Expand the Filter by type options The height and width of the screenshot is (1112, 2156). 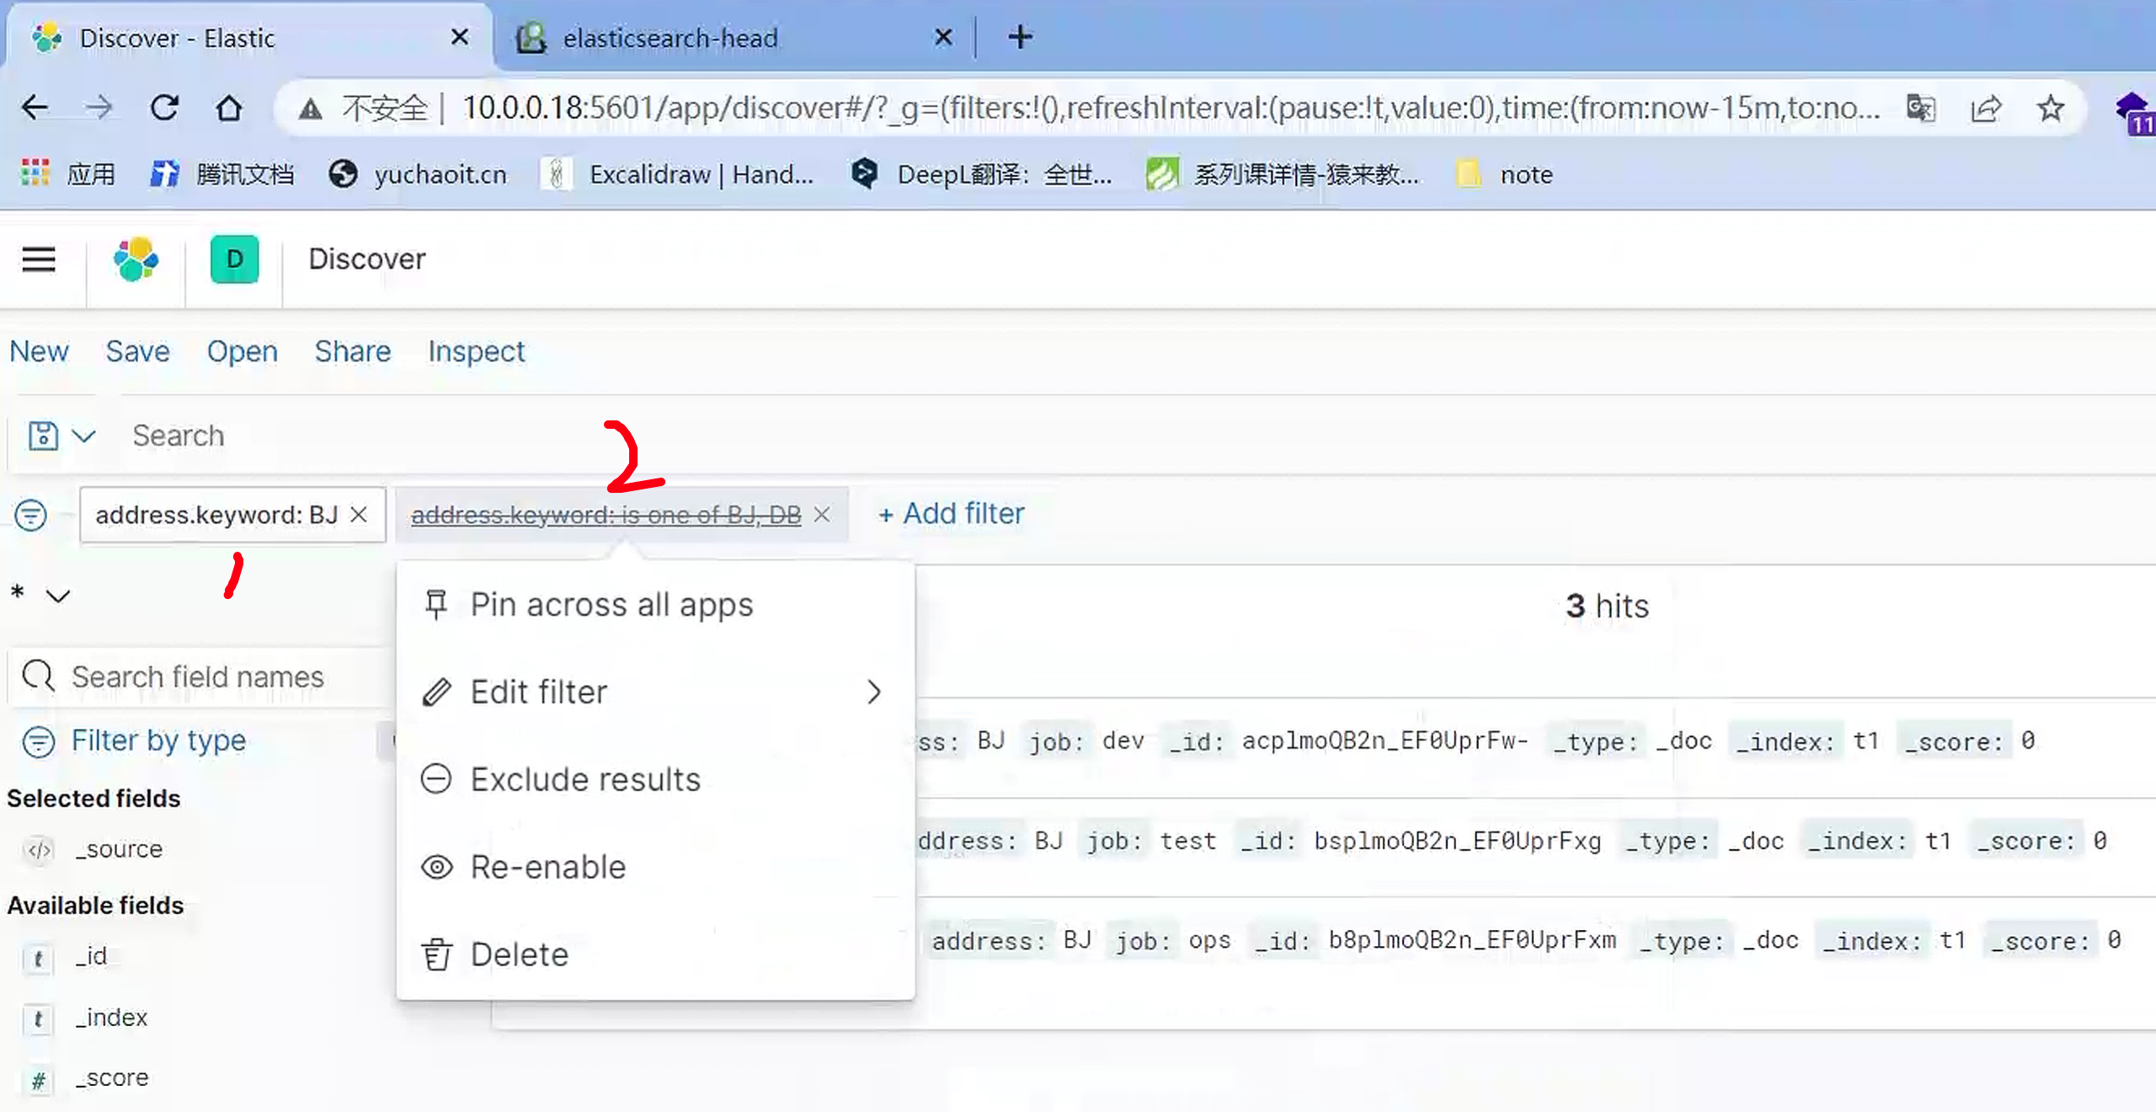pos(157,740)
